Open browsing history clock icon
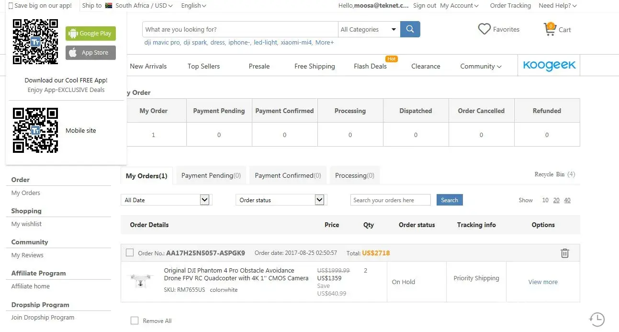The image size is (619, 332). pyautogui.click(x=596, y=319)
